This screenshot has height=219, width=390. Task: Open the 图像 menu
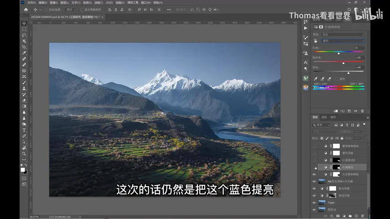54,3
